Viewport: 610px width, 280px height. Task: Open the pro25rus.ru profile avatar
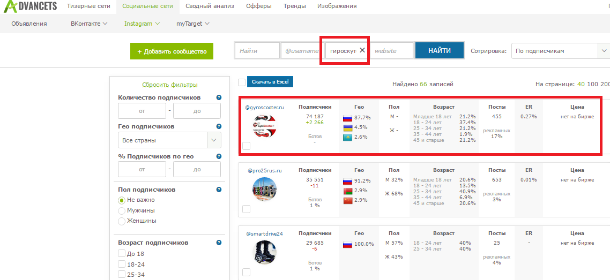click(265, 190)
